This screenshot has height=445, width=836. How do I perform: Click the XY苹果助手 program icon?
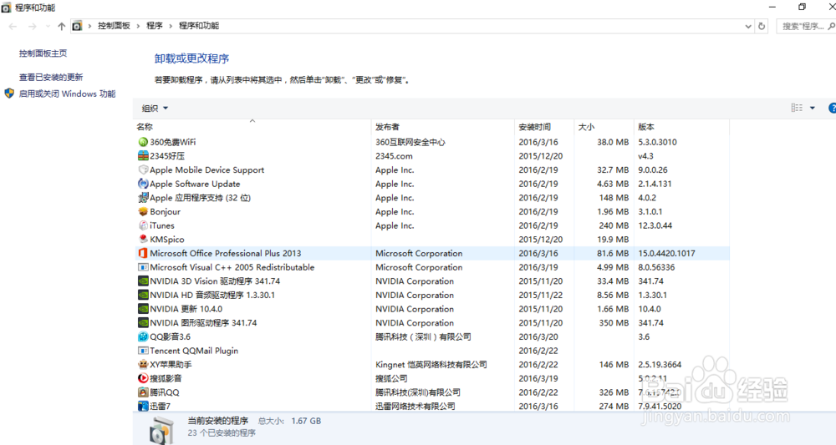point(143,365)
